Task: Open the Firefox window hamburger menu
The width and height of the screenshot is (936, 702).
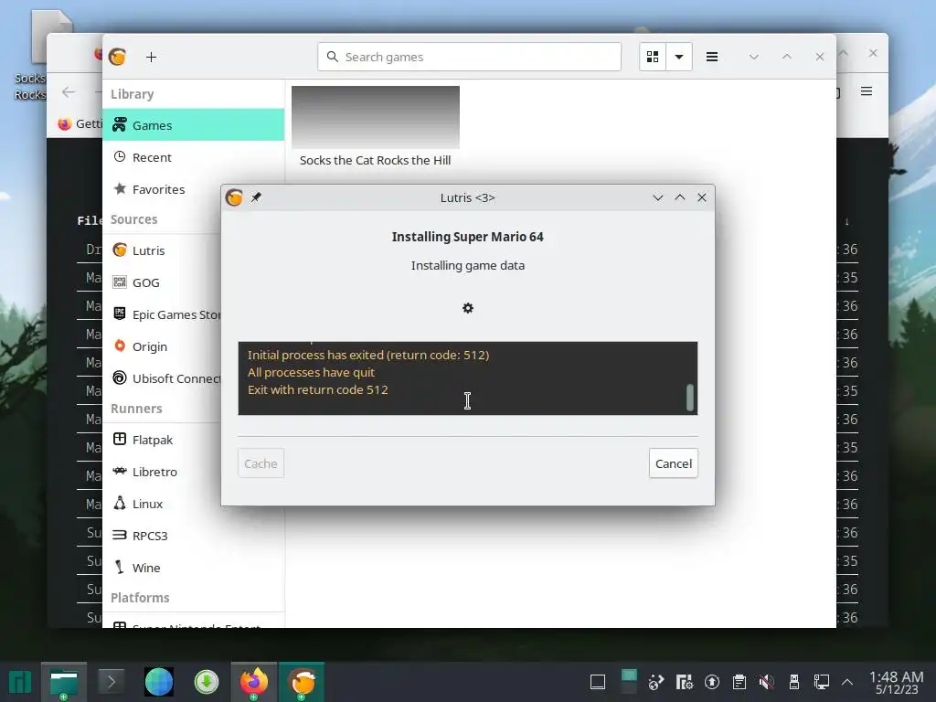Action: (867, 91)
